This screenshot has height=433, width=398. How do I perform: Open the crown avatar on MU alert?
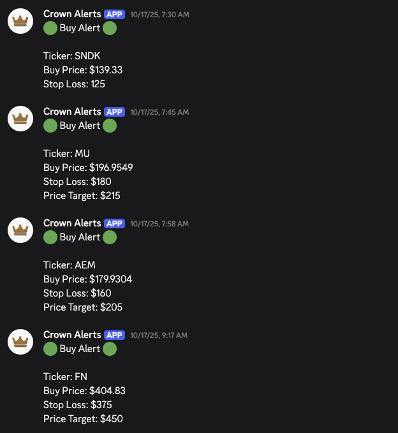[x=20, y=119]
